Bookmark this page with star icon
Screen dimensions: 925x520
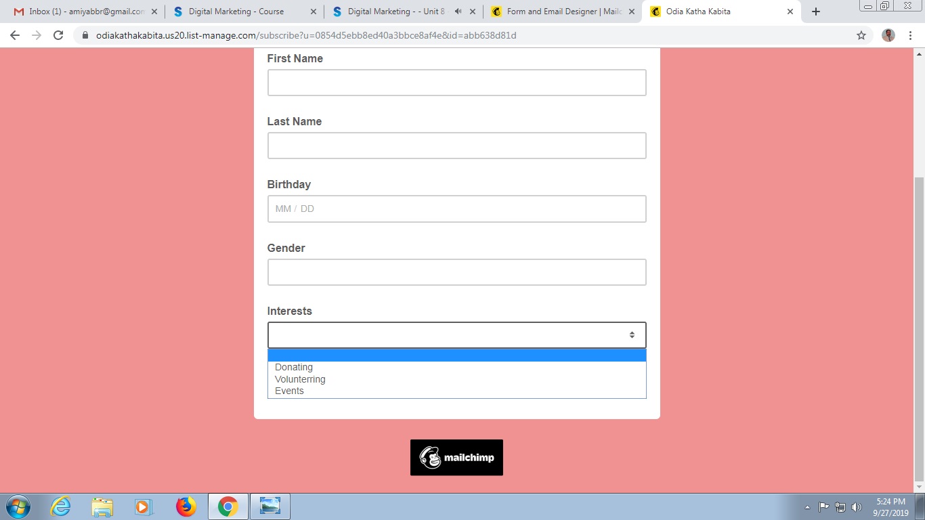click(861, 35)
